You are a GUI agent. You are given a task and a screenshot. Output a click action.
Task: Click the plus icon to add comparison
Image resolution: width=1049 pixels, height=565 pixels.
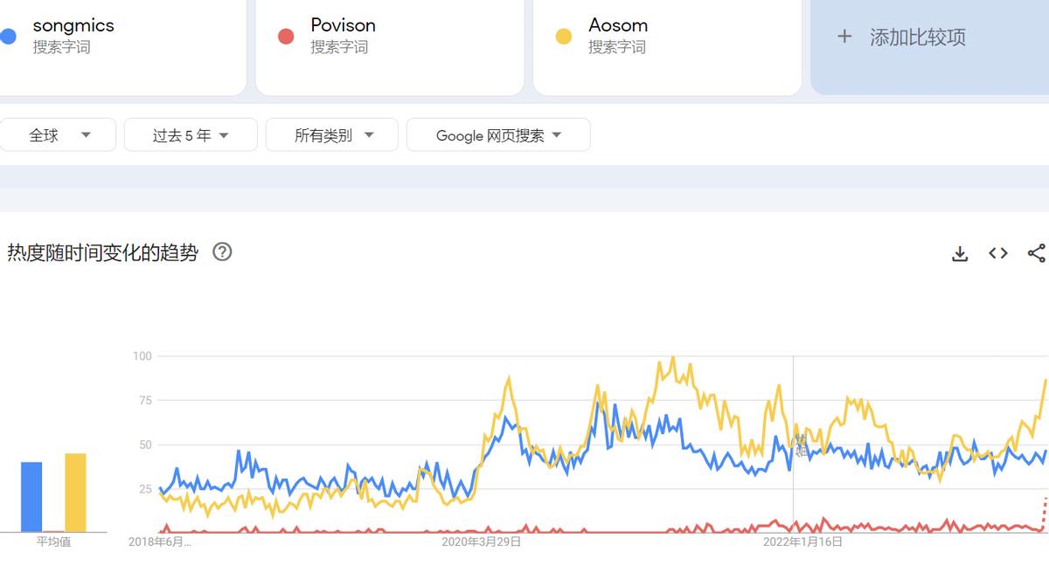pyautogui.click(x=844, y=37)
